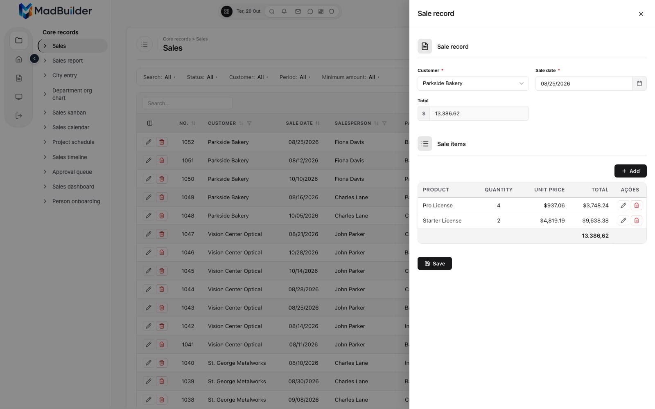The width and height of the screenshot is (655, 409).
Task: Save the sale record
Action: point(434,263)
